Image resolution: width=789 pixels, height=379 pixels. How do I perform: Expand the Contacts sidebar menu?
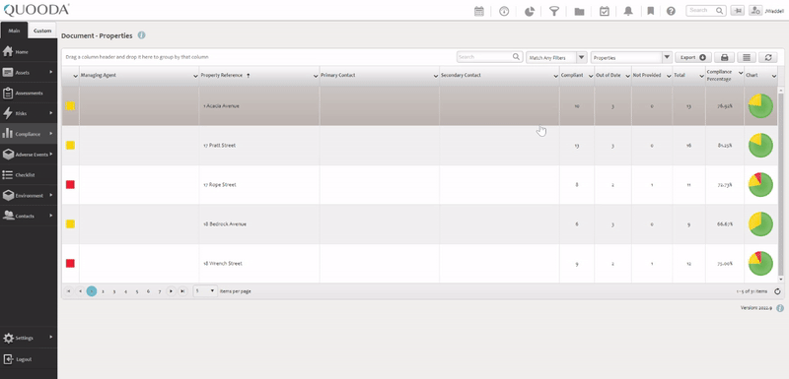[51, 216]
